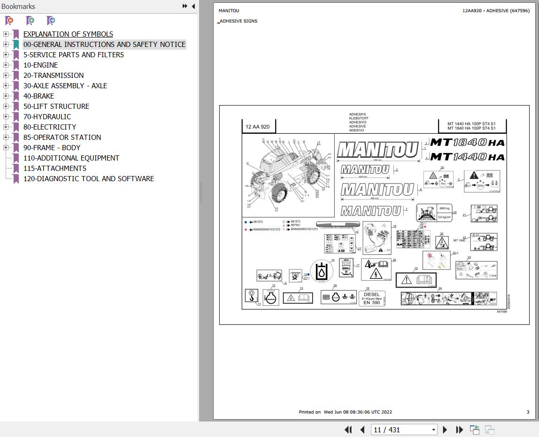539x437 pixels.
Task: Open the 10-ENGINE bookmark
Action: click(x=40, y=65)
